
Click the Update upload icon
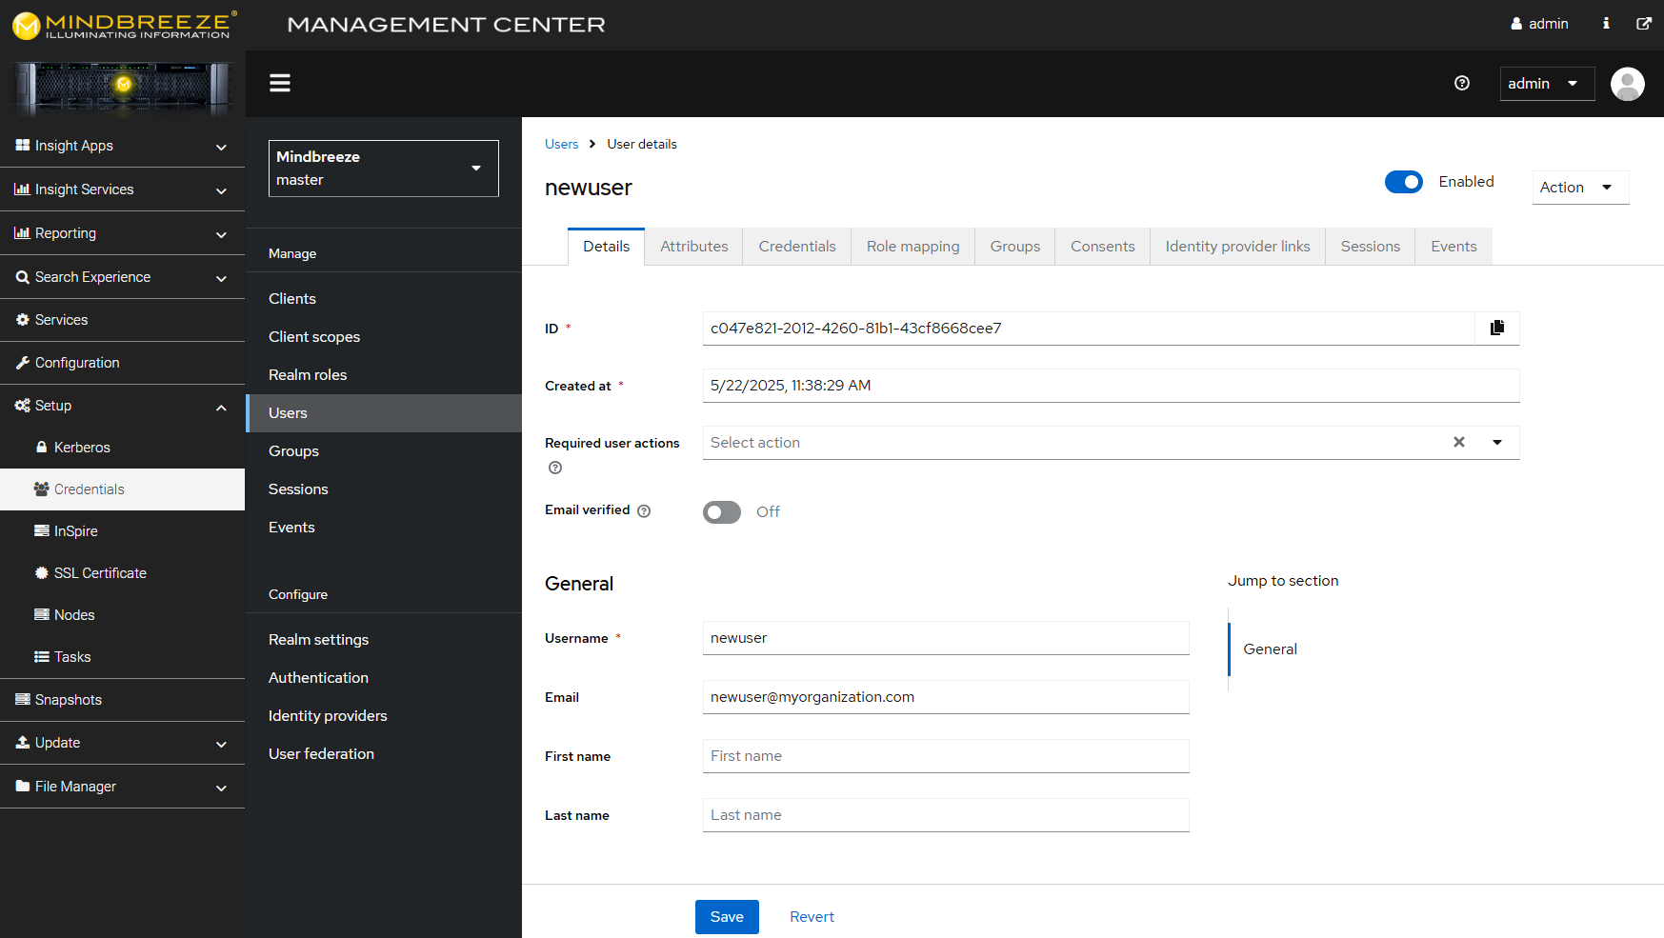click(23, 742)
